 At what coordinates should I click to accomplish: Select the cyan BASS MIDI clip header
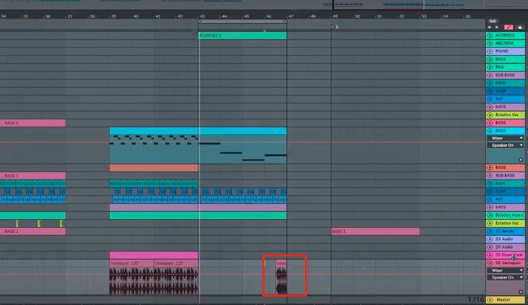coord(198,131)
